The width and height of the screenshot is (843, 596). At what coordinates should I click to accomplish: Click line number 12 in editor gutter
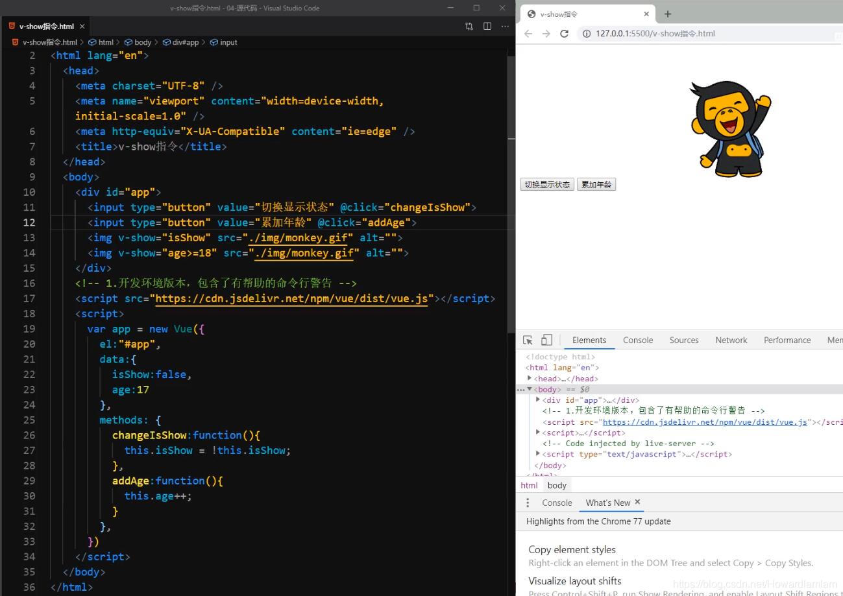pos(29,222)
